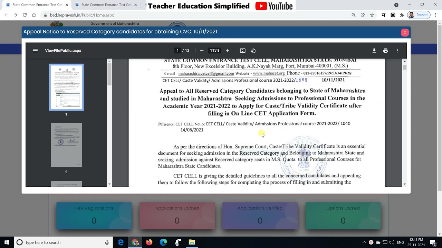The height and width of the screenshot is (248, 442).
Task: Open the www.mahacet.org website link
Action: click(x=269, y=73)
